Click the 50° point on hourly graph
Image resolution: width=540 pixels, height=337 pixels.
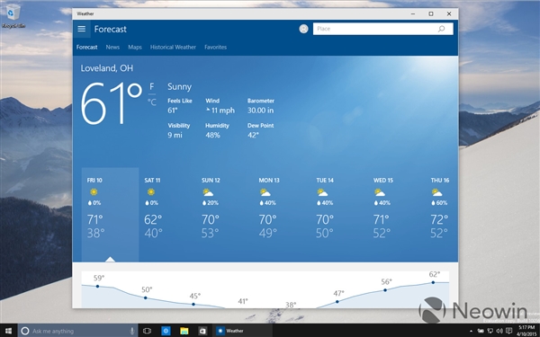pyautogui.click(x=145, y=297)
